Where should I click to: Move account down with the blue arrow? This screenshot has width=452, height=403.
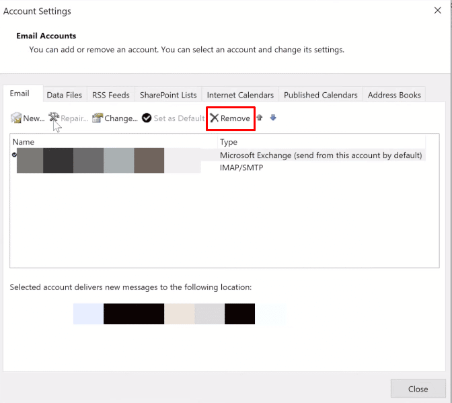(x=273, y=118)
